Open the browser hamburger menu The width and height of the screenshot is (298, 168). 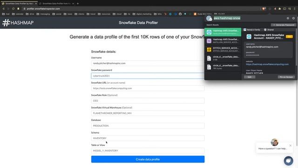coord(295,9)
